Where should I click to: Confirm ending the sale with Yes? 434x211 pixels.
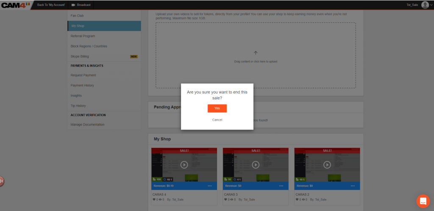217,108
